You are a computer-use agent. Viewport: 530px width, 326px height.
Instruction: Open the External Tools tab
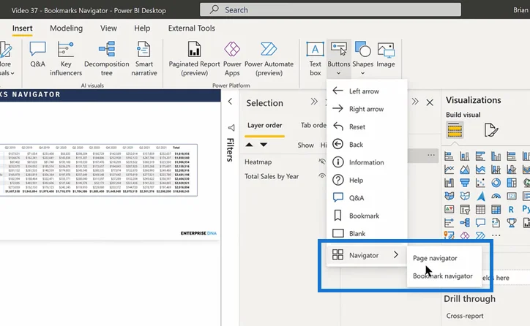[192, 28]
